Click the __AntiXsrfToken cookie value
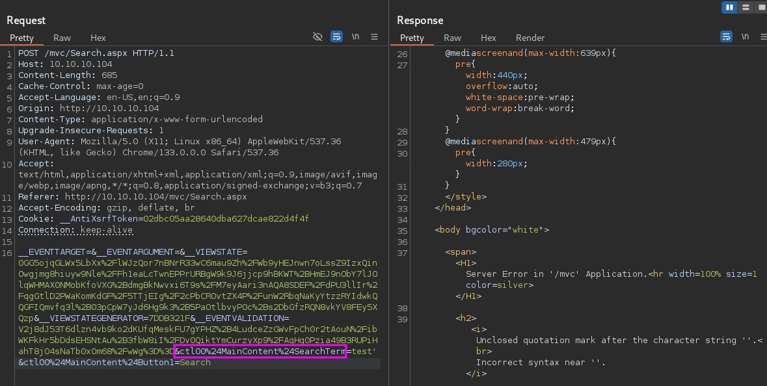The width and height of the screenshot is (767, 386). (226, 218)
